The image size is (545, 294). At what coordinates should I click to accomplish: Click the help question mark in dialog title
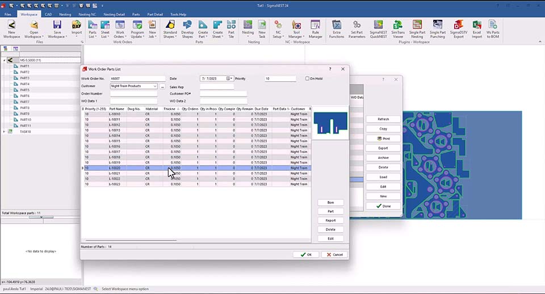click(x=330, y=69)
